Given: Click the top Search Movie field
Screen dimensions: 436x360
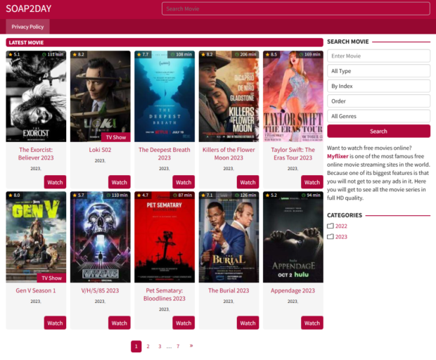Looking at the screenshot, I should (x=295, y=9).
